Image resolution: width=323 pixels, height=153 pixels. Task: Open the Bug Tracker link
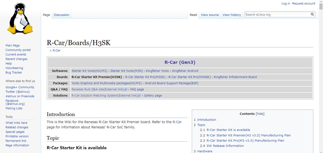[x=14, y=72]
